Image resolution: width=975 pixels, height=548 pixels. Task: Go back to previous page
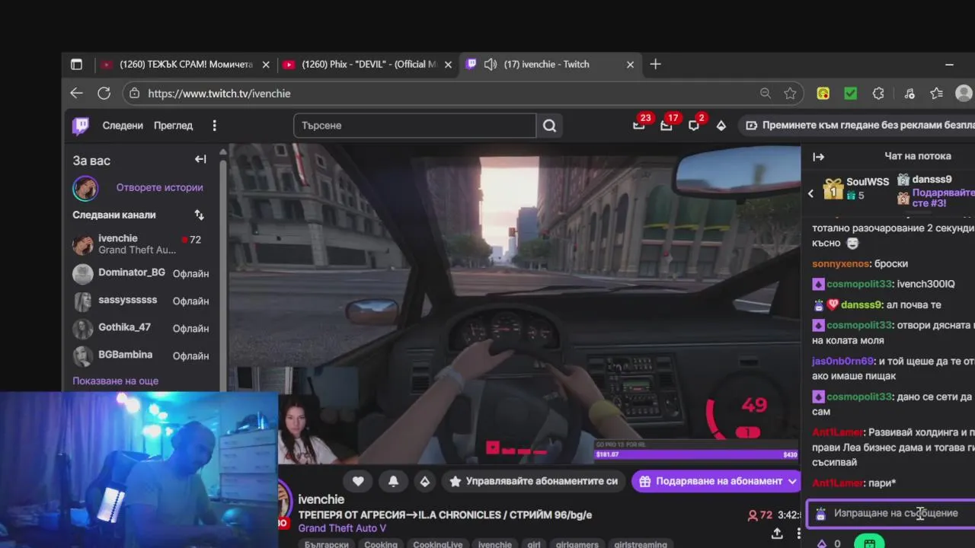coord(76,93)
